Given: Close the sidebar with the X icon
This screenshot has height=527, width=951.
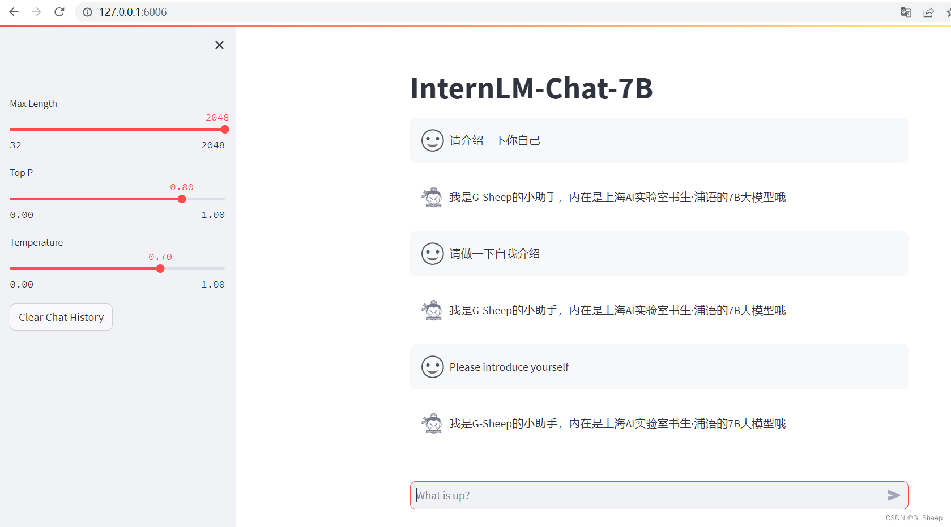Looking at the screenshot, I should click(219, 45).
